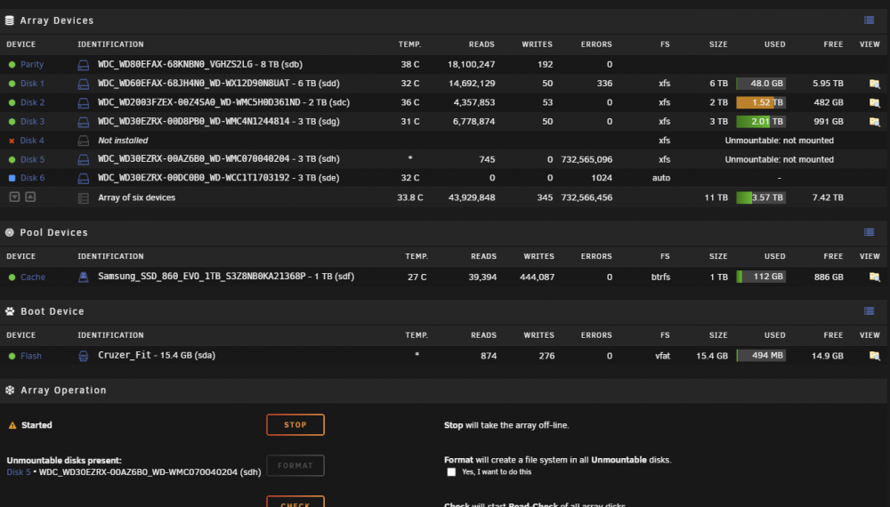Click the green status ball for Disk 3
Screen dimensions: 890x507
click(x=12, y=121)
